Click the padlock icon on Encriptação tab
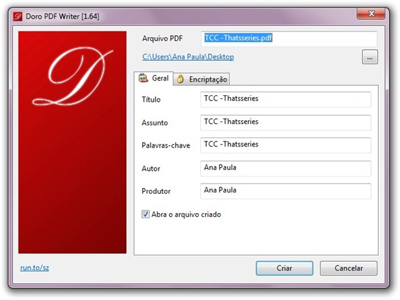 [180, 79]
